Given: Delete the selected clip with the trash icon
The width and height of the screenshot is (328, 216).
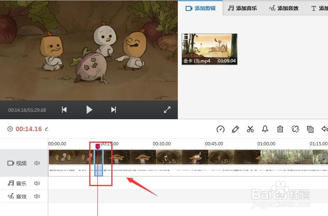Looking at the screenshot, I should pos(280,129).
